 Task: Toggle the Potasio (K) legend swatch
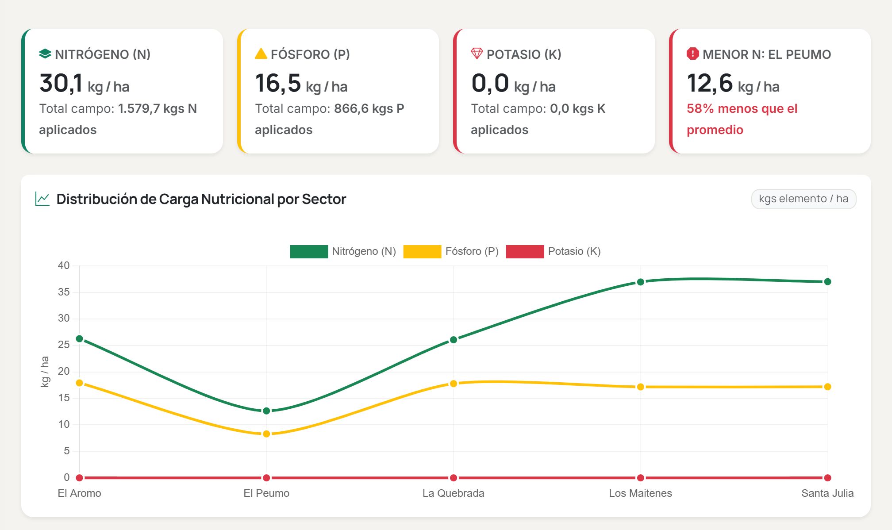[x=525, y=251]
